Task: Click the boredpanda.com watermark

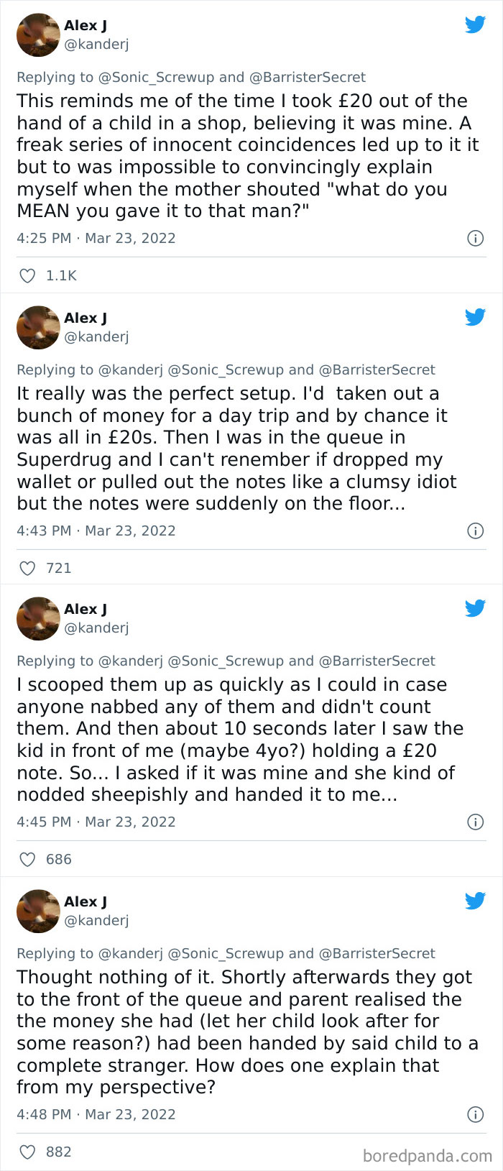Action: tap(428, 1155)
